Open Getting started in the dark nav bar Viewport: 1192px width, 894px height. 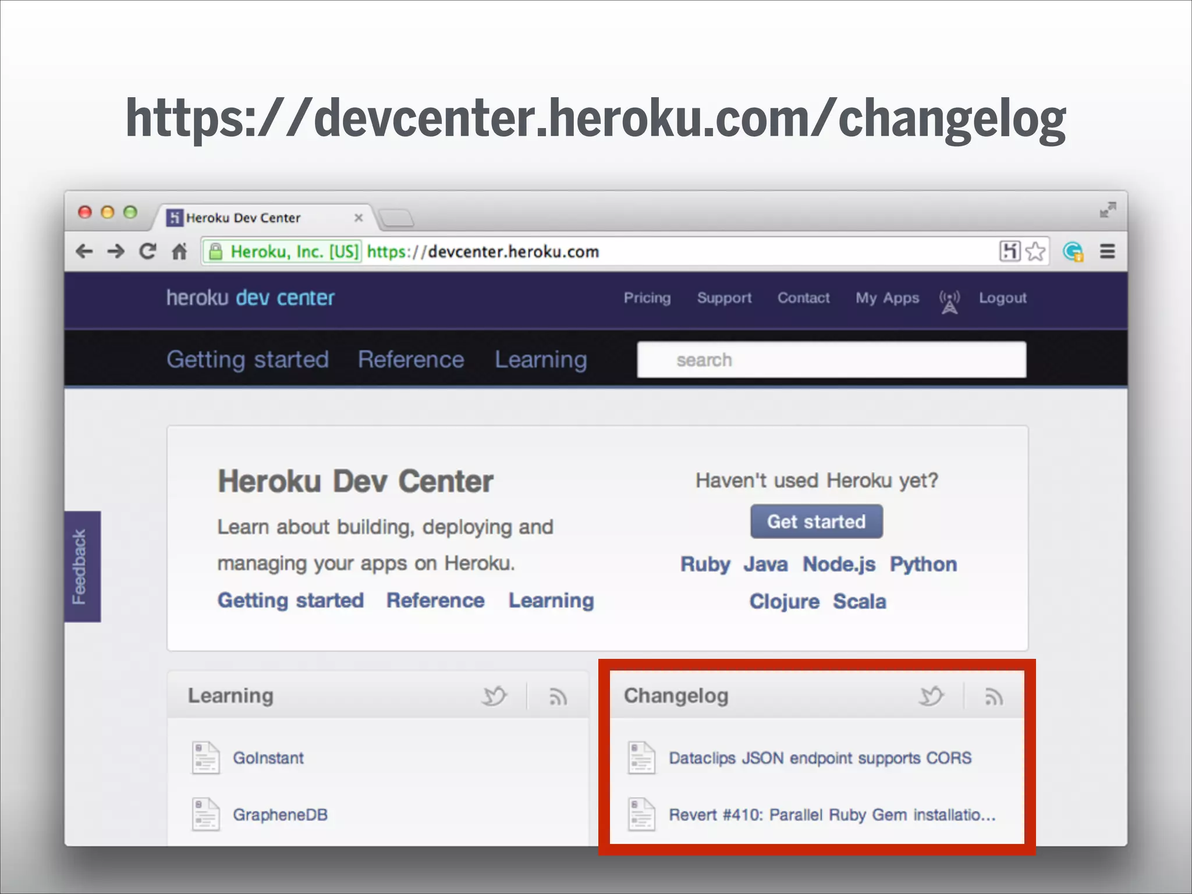coord(248,360)
